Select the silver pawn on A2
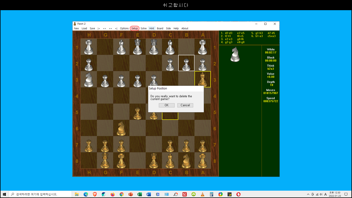352x198 pixels. [202, 65]
